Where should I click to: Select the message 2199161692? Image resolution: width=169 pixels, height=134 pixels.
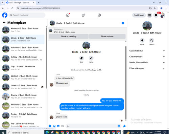coord(61,117)
